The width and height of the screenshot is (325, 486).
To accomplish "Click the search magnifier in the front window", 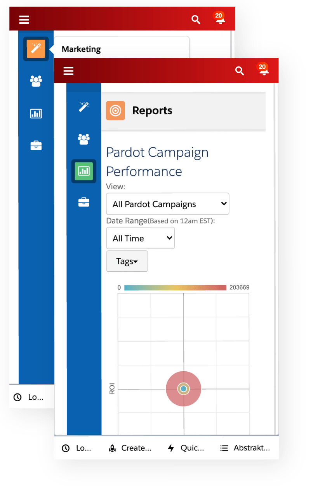I will [240, 71].
